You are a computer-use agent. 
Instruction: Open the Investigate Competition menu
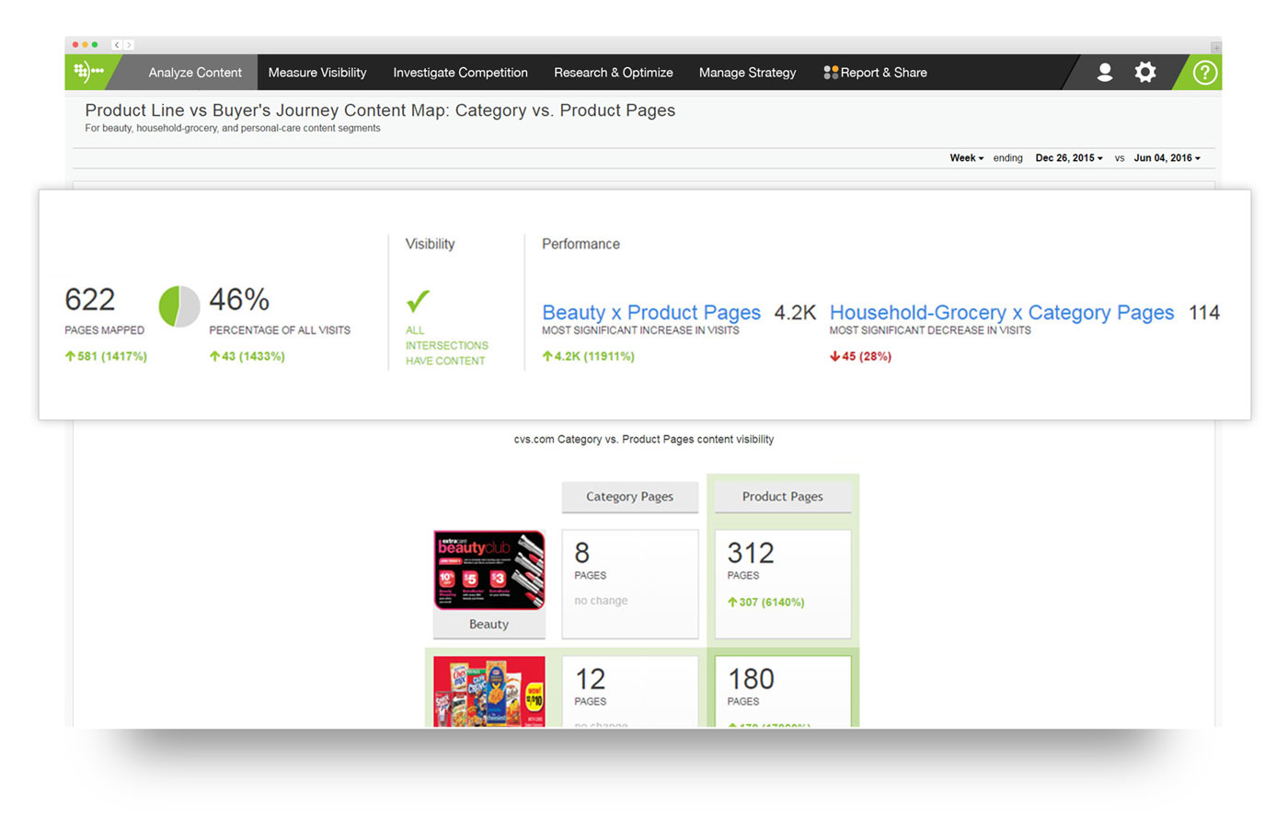(x=460, y=72)
